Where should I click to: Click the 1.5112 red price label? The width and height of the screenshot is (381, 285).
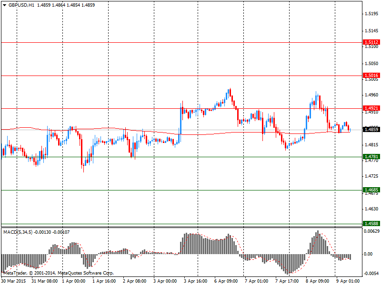click(x=371, y=42)
